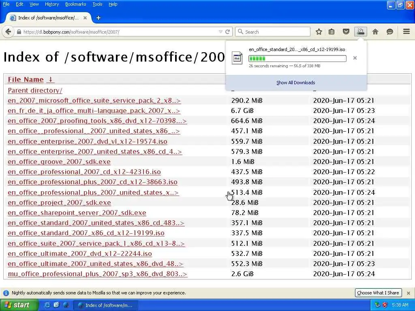The height and width of the screenshot is (311, 415).
Task: Click the green tray icon beside the shield
Action: (x=377, y=305)
